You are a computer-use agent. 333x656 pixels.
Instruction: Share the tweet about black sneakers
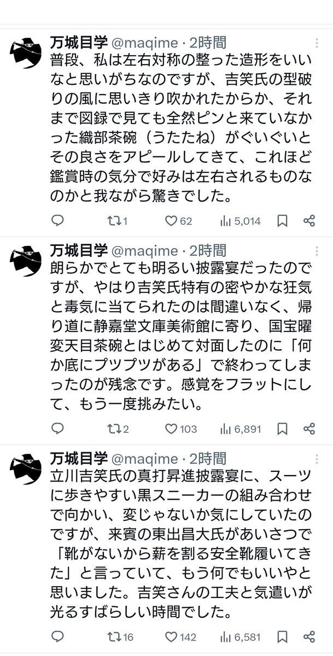point(309,636)
